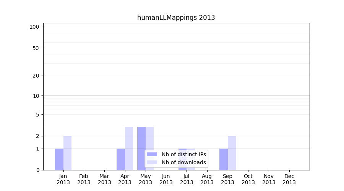Select the Jan 2013 downloads bar
This screenshot has height=191, width=344.
tap(67, 153)
